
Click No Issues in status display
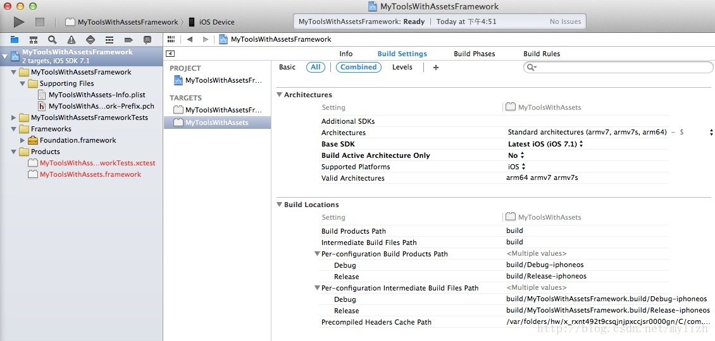pos(566,21)
